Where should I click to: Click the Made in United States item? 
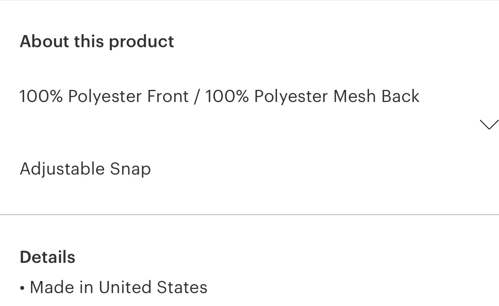point(118,287)
